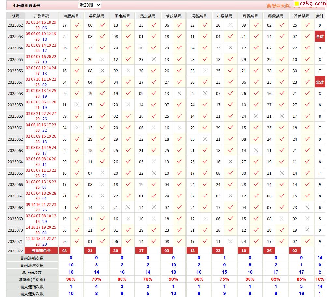Image resolution: width=327 pixels, height=298 pixels.
Task: Click the 10% value in the 统计 column
Action: click(320, 279)
